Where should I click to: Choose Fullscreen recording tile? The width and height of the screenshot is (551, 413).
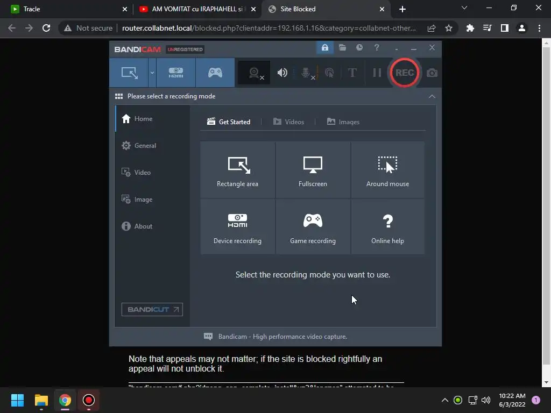pyautogui.click(x=313, y=170)
